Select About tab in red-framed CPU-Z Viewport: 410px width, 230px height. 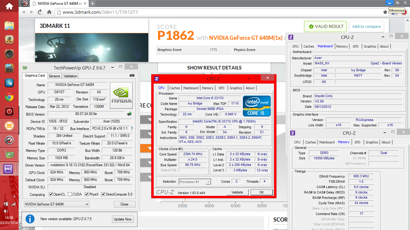[x=250, y=88]
